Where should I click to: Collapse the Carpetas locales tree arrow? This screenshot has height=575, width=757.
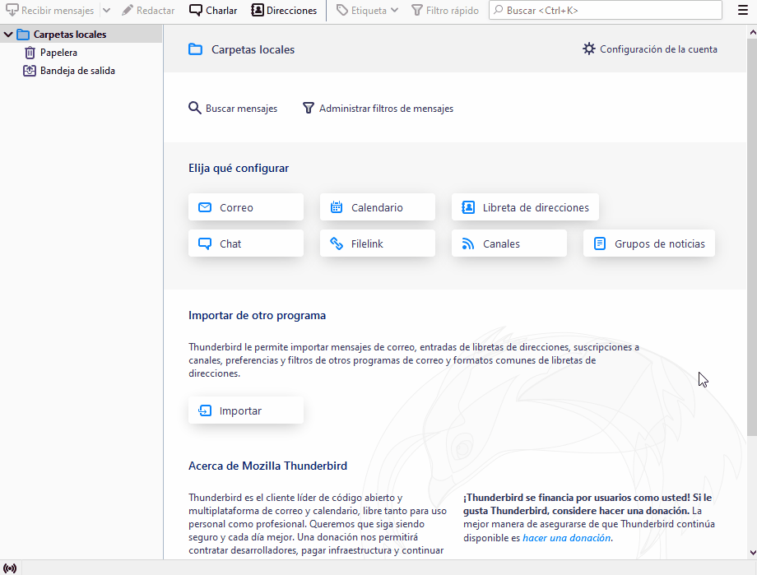click(x=8, y=35)
